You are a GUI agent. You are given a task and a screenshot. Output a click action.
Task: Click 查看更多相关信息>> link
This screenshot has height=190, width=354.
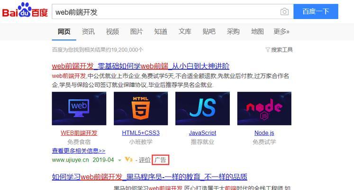click(79, 151)
